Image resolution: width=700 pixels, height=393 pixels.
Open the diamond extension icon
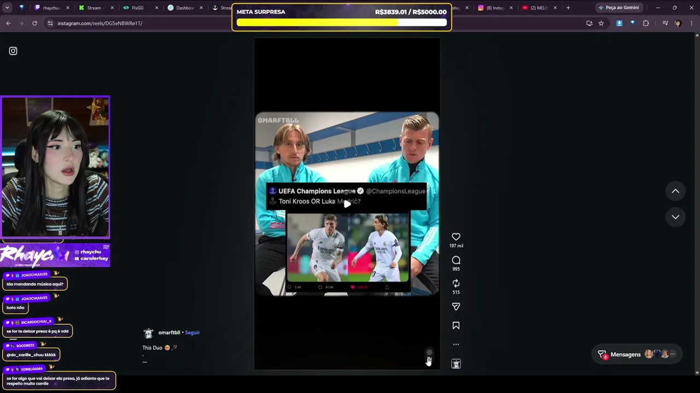click(x=632, y=23)
